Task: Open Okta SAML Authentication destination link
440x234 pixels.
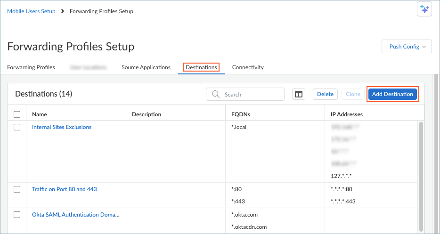Action: [x=75, y=215]
